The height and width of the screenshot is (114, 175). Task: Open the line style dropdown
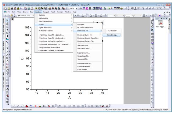114,16
